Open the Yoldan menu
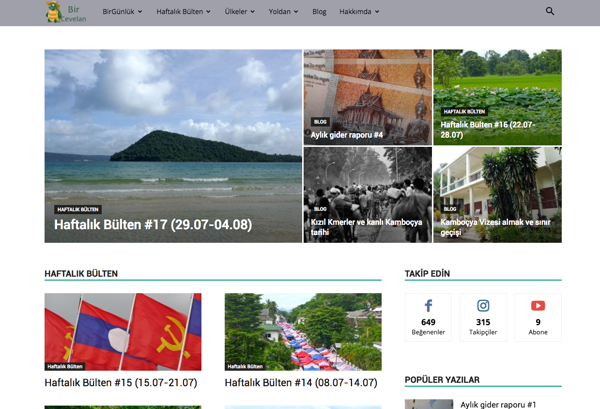Screen dimensions: 600x409 pos(283,12)
